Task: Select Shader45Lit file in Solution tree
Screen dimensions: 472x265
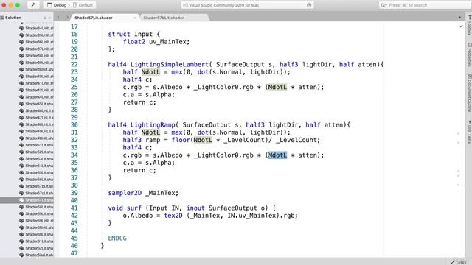Action: (36, 104)
